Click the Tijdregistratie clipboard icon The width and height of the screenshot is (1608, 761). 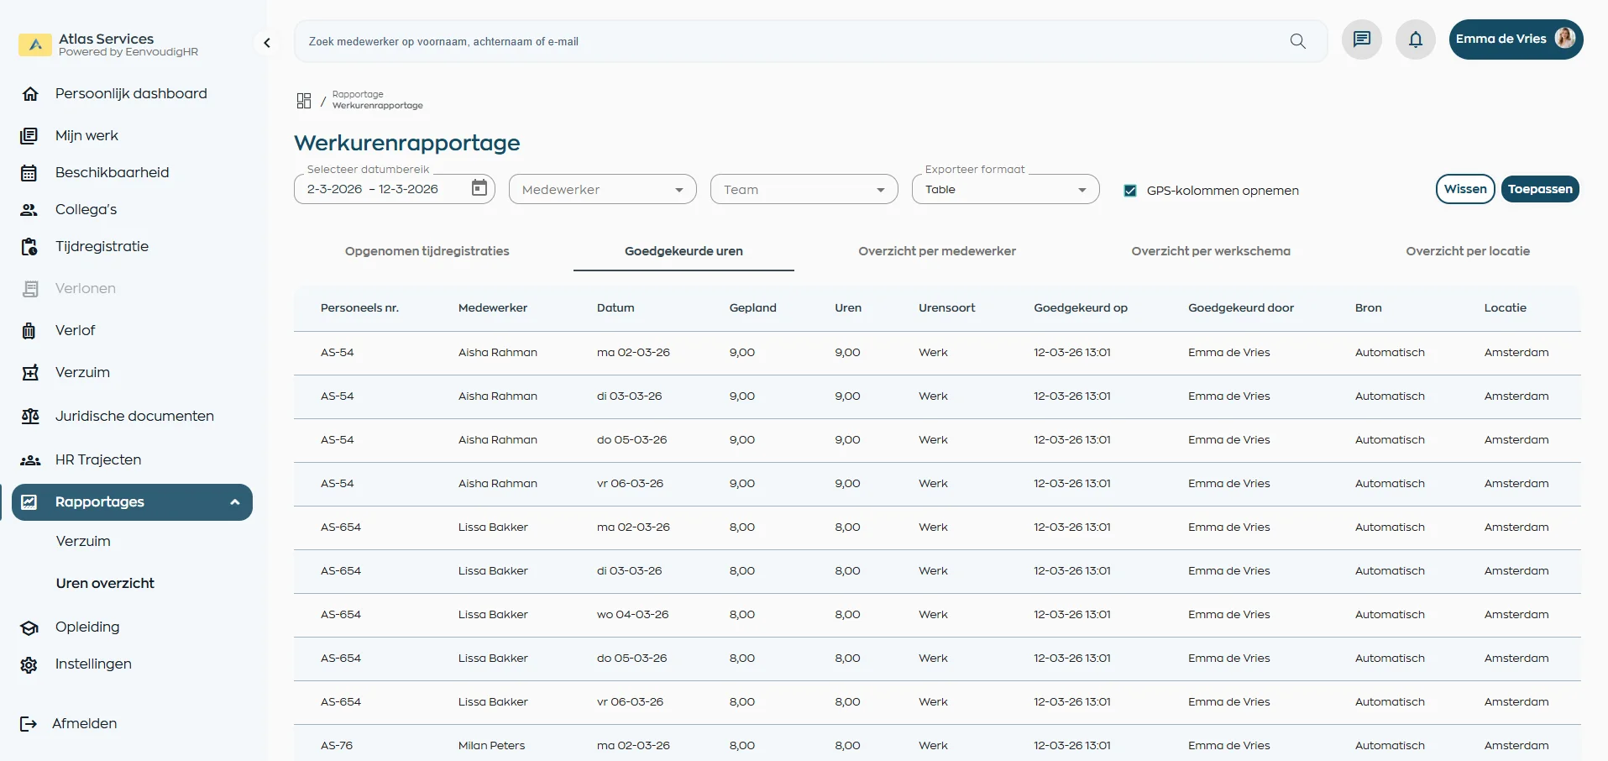[x=29, y=247]
